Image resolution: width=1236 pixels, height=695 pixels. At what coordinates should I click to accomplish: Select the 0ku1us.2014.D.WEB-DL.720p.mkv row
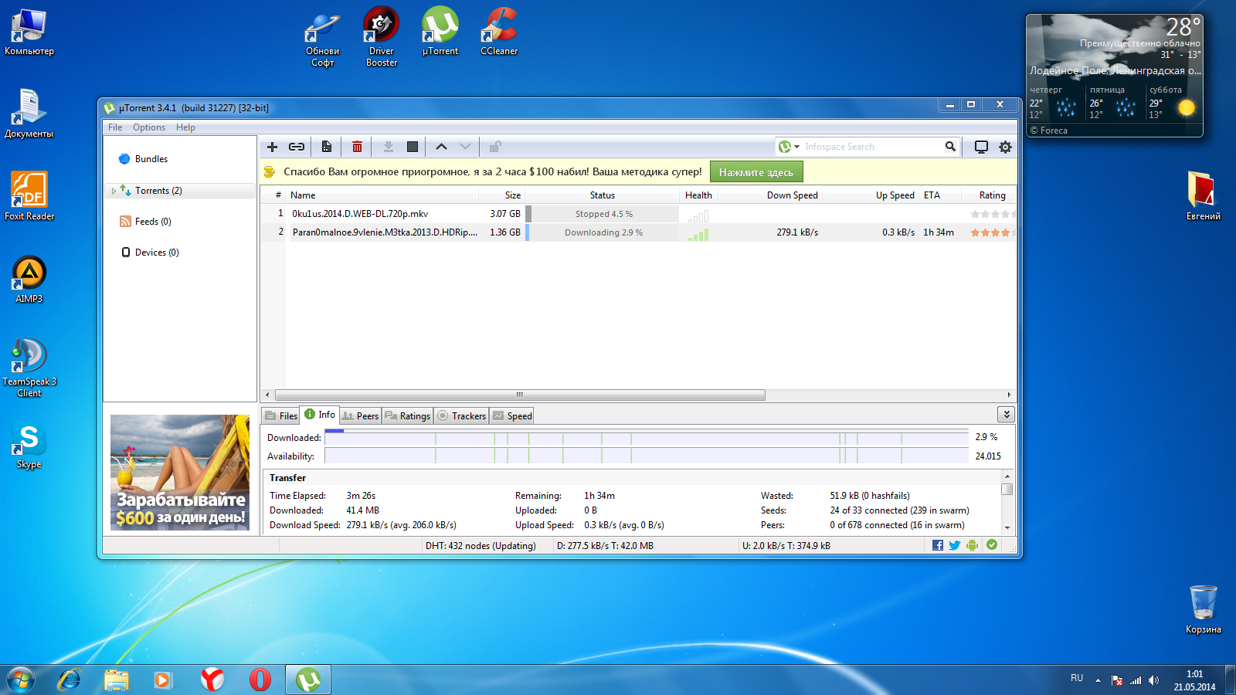click(x=638, y=214)
